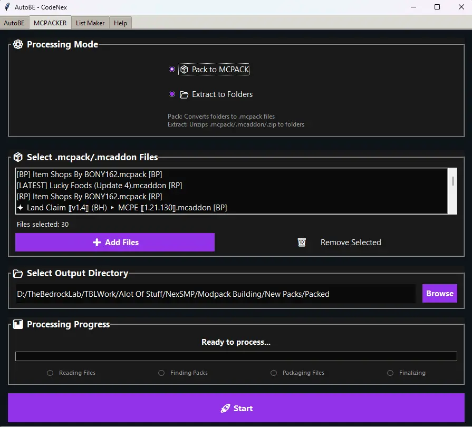Click the plus icon on Add Files

coord(97,242)
